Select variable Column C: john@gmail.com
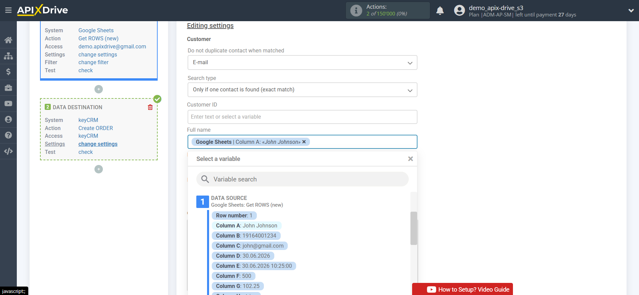This screenshot has width=639, height=295. pos(250,246)
